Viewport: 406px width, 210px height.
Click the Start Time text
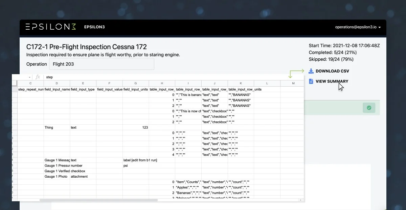[x=344, y=46]
